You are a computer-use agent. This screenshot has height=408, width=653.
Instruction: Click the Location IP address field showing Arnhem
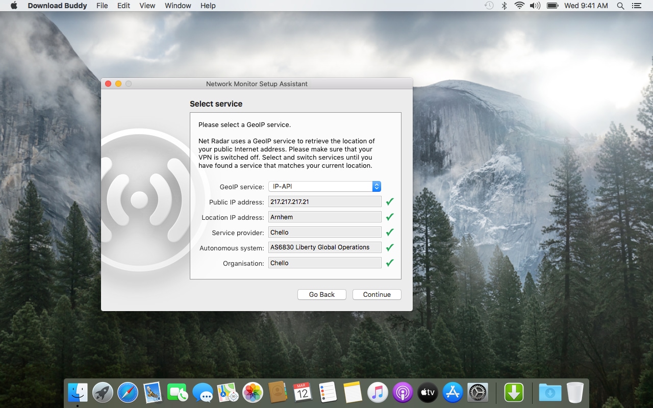324,217
